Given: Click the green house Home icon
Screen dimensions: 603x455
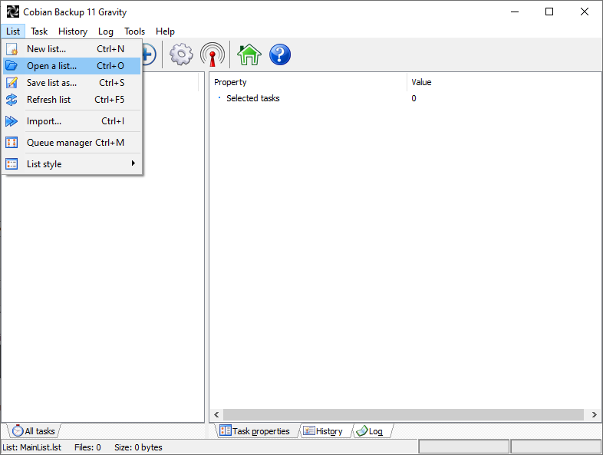Looking at the screenshot, I should click(249, 54).
